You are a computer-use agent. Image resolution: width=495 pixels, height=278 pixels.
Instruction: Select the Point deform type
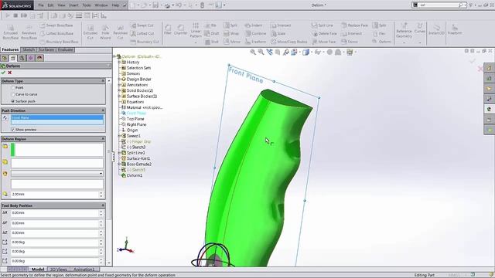coord(13,87)
